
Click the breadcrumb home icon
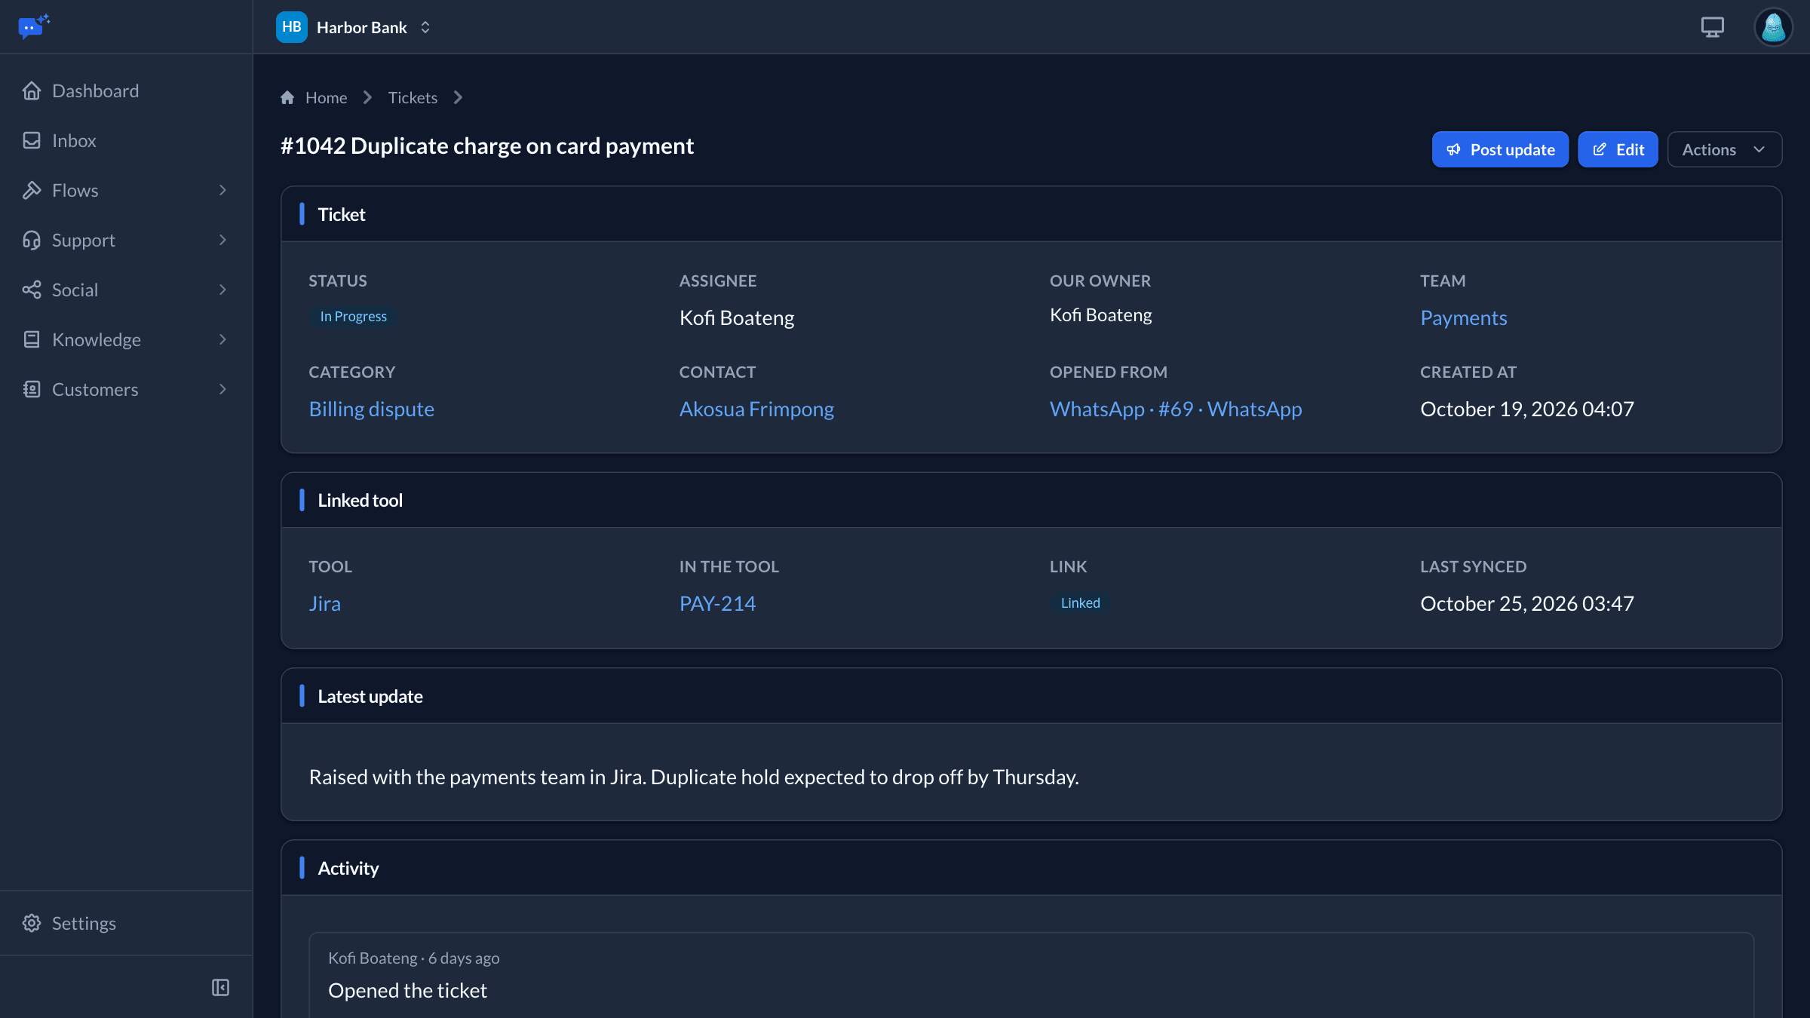[x=287, y=97]
